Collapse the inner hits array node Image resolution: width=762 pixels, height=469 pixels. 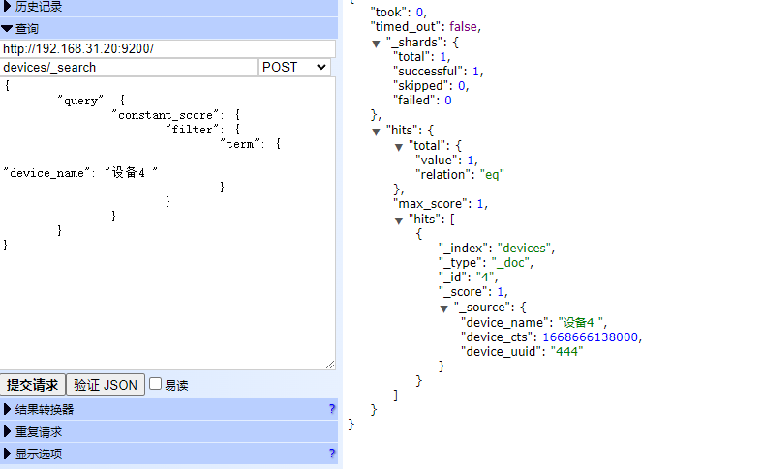pyautogui.click(x=399, y=220)
